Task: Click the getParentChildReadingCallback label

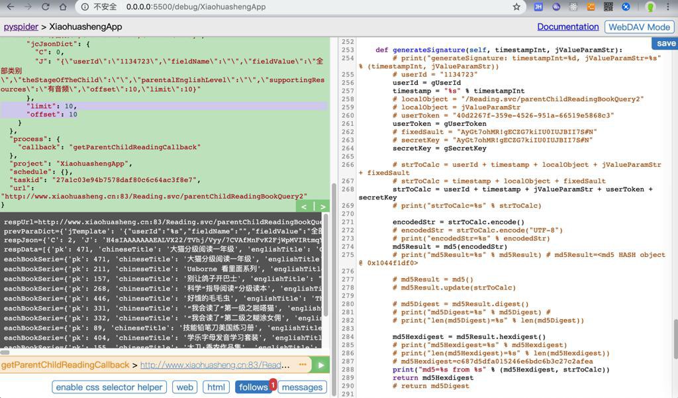Action: coord(66,365)
